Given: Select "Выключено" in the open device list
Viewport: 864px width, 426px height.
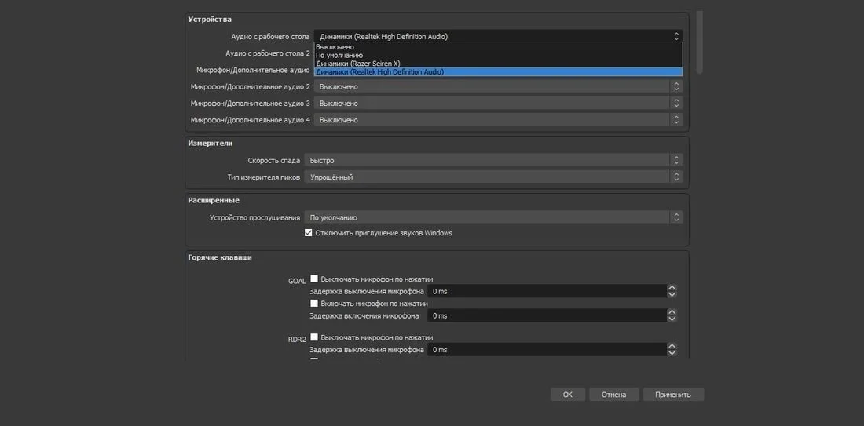Looking at the screenshot, I should [498, 47].
